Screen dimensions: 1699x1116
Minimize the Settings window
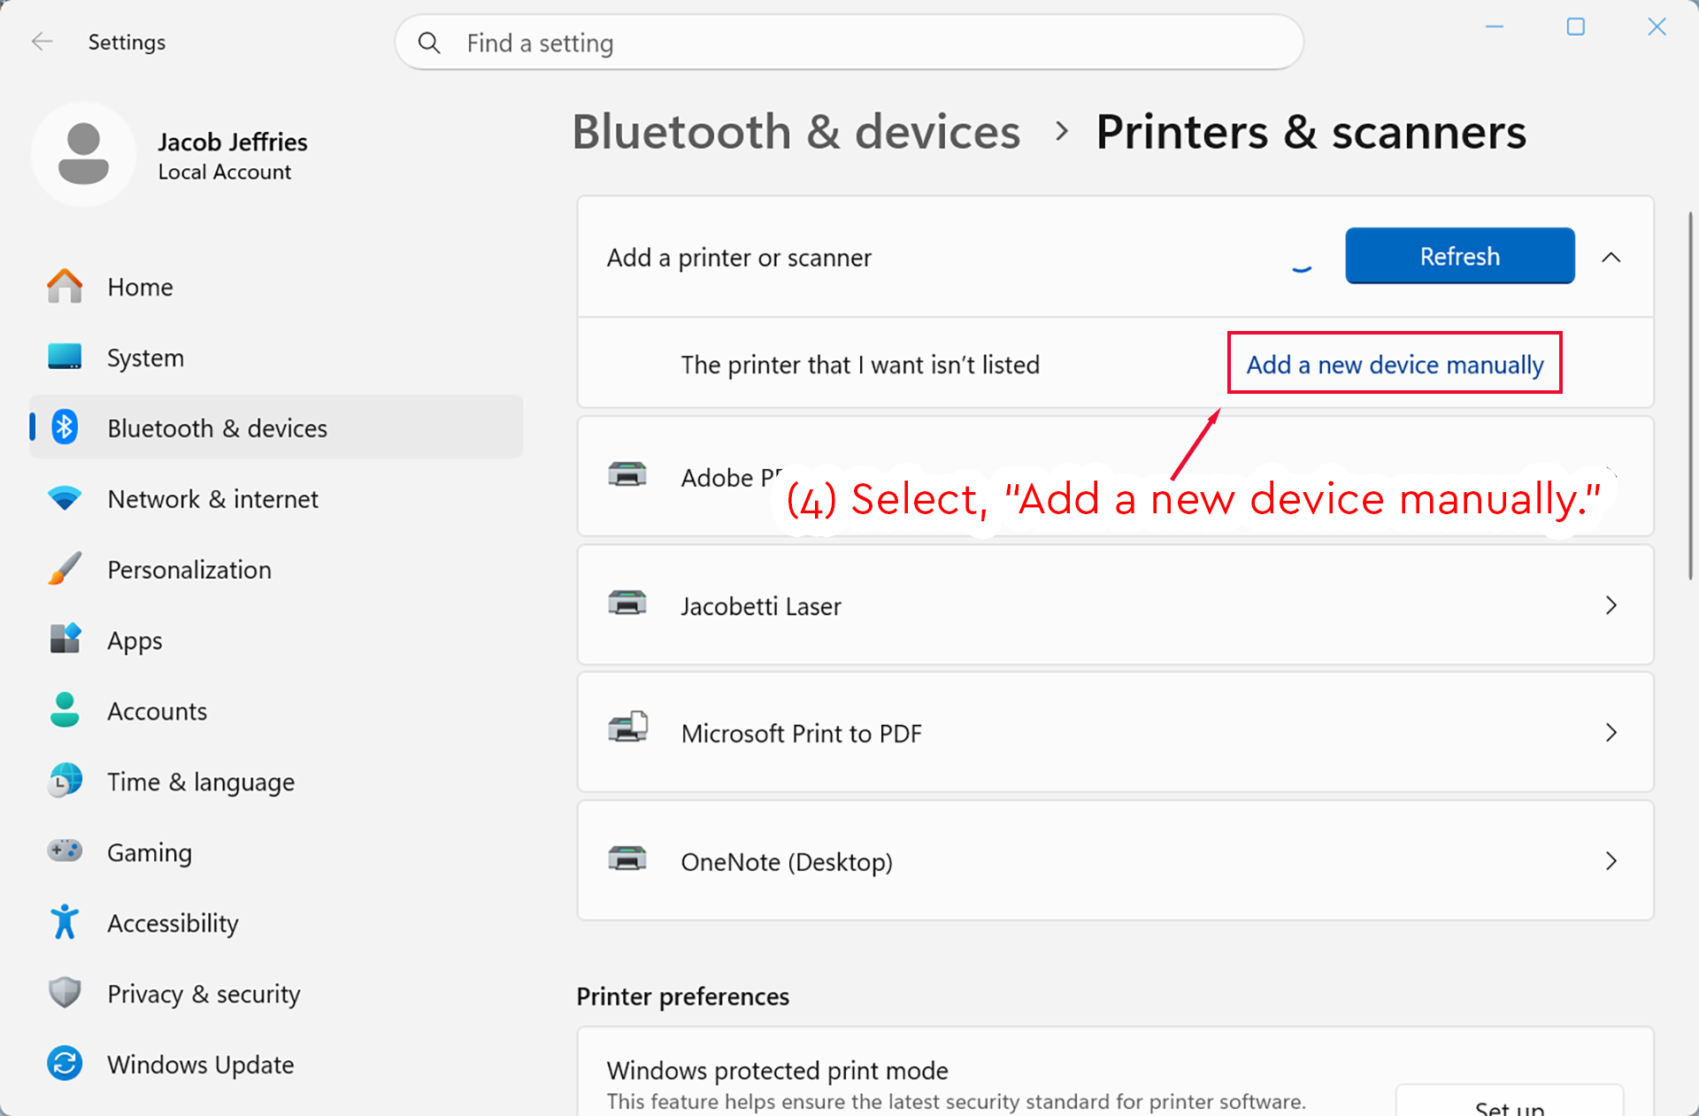[x=1495, y=27]
